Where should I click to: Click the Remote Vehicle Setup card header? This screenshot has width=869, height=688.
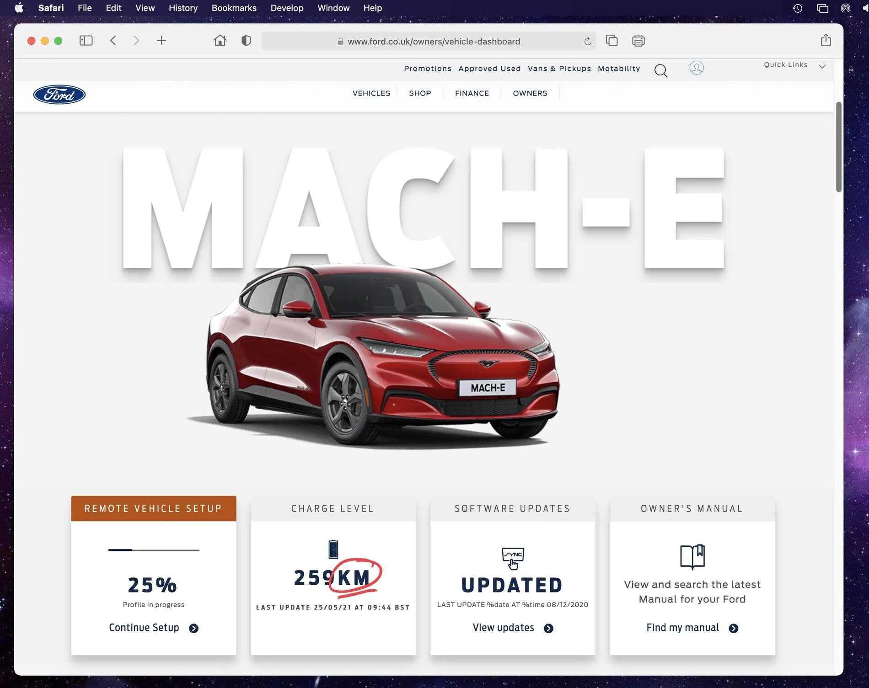click(154, 508)
